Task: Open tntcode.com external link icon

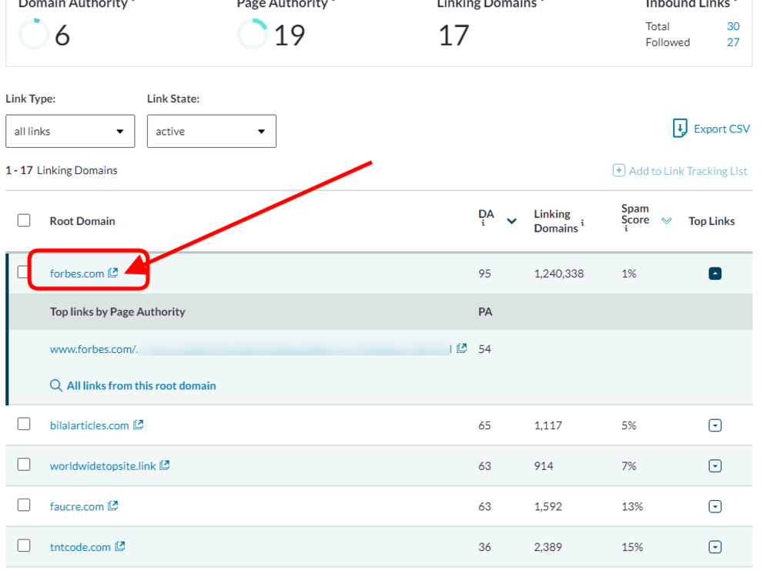Action: pos(120,546)
